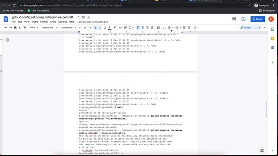Increase font size with plus button
The image size is (278, 156).
point(90,28)
